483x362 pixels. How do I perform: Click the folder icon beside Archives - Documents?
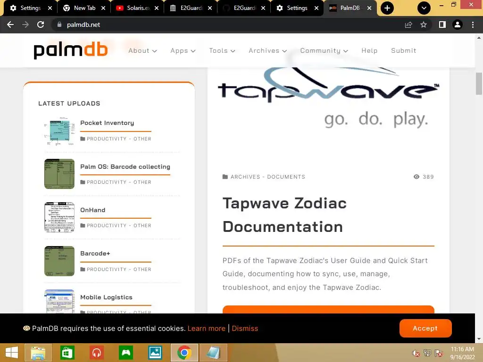pos(225,177)
